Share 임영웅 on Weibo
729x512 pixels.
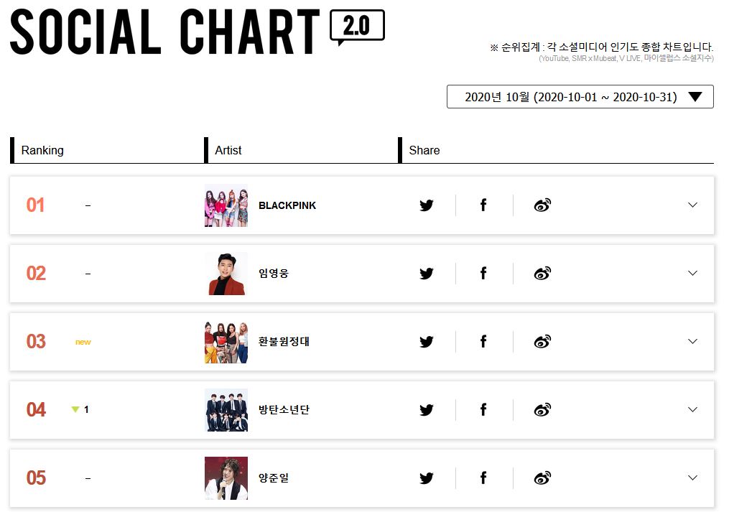(542, 274)
